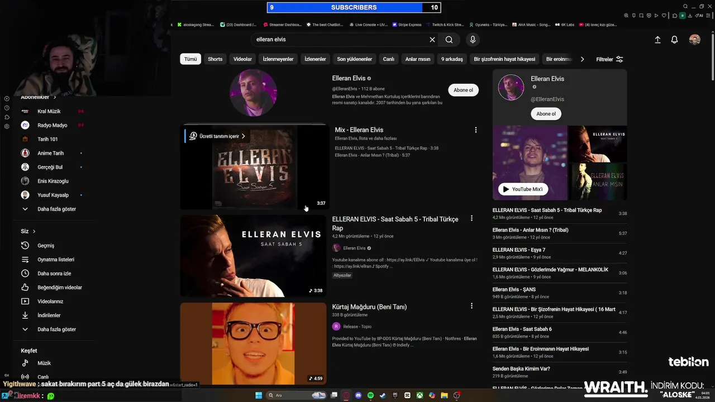
Task: Select the İzlenmeyenler filter chip
Action: pos(278,59)
